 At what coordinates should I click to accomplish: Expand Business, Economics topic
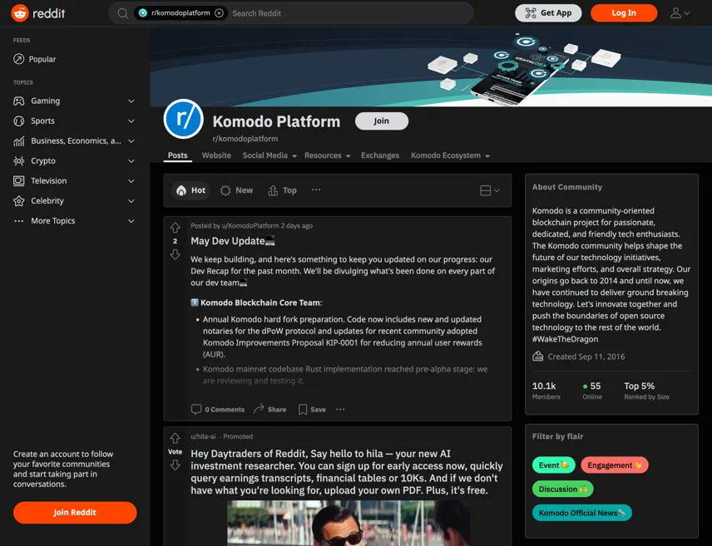[x=131, y=141]
